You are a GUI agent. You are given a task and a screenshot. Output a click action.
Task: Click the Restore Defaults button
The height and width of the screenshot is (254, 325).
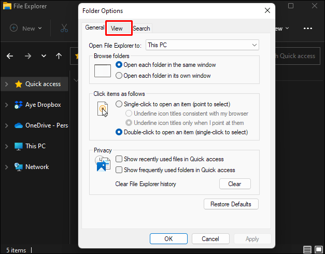[231, 204]
